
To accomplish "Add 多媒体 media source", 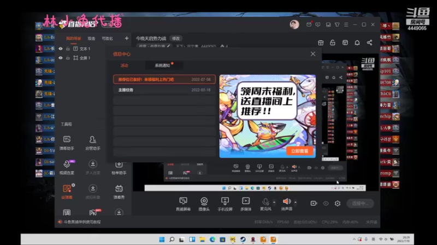I will pos(246,204).
